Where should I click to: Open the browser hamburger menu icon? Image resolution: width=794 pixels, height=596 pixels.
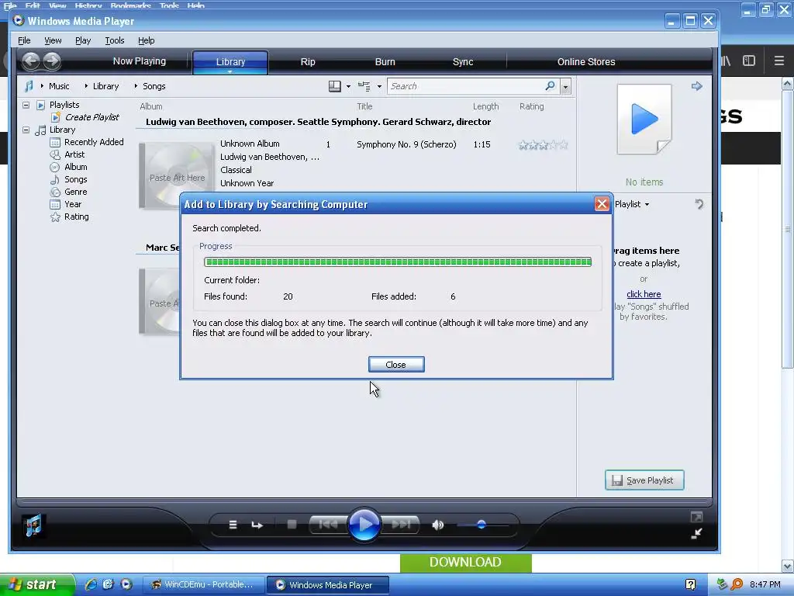778,61
